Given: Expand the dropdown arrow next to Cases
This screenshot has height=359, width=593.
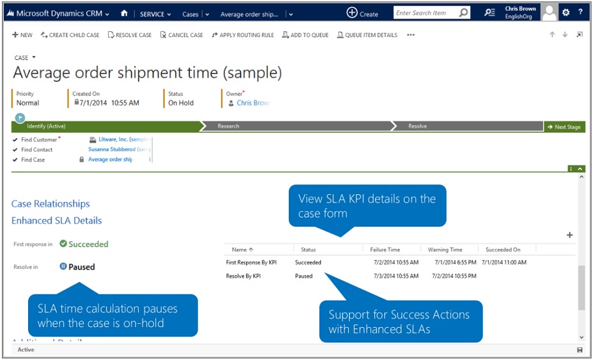Looking at the screenshot, I should pyautogui.click(x=207, y=14).
